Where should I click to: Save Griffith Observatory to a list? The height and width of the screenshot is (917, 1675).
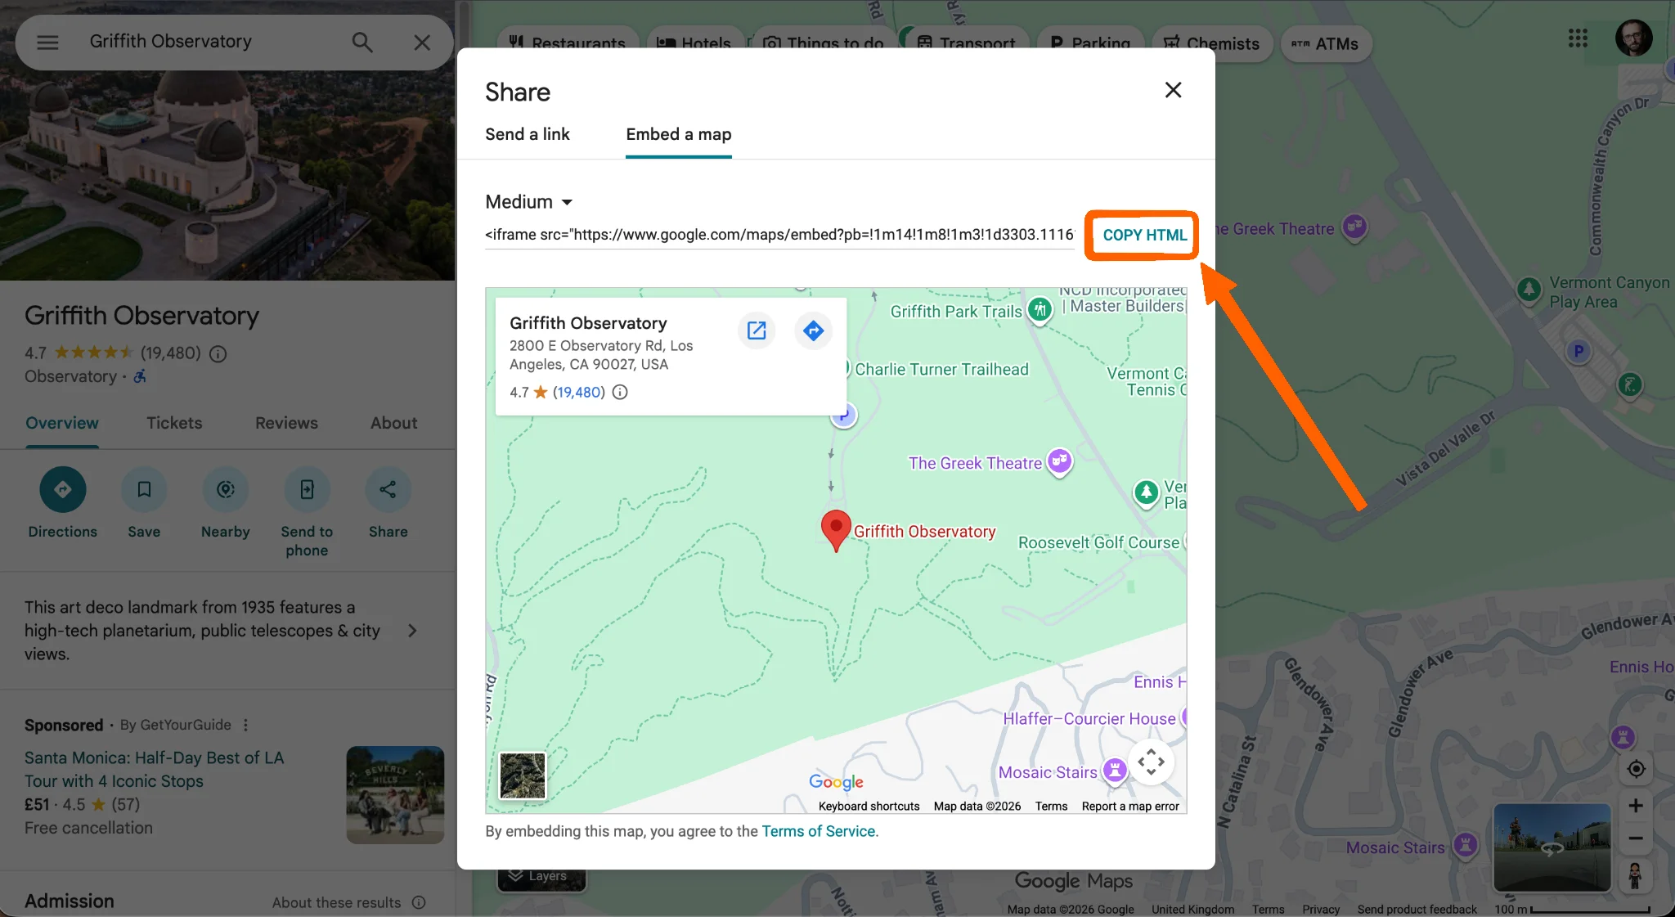[144, 504]
